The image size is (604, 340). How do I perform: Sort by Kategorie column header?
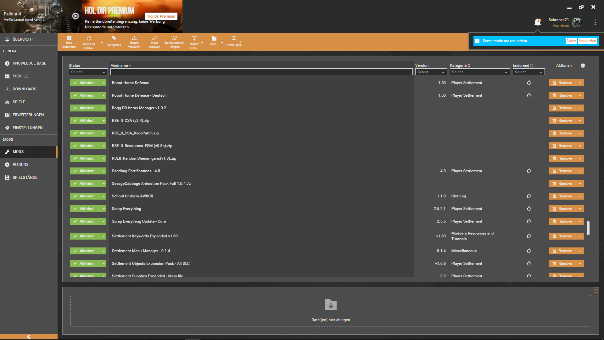click(x=460, y=65)
